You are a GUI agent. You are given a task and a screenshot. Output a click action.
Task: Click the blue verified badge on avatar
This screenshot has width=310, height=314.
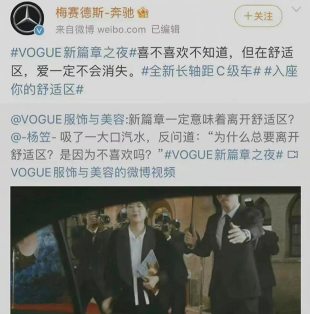[40, 30]
